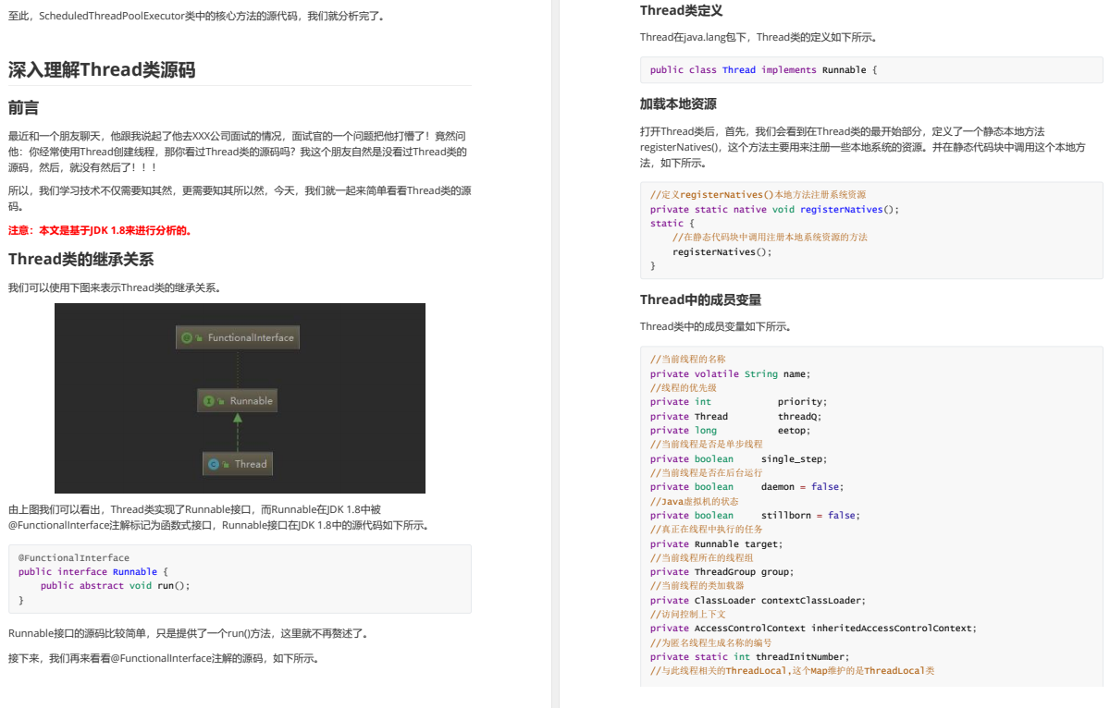Click comment //在静态代码块中调用注册本地系统资源的方法
Screen dimensions: 1110x708
pyautogui.click(x=770, y=237)
